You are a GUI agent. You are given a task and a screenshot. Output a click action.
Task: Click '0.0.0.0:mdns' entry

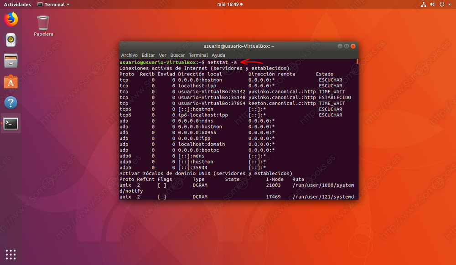196,120
